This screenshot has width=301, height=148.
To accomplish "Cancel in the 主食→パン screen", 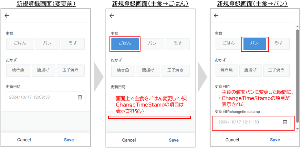I will (232, 140).
